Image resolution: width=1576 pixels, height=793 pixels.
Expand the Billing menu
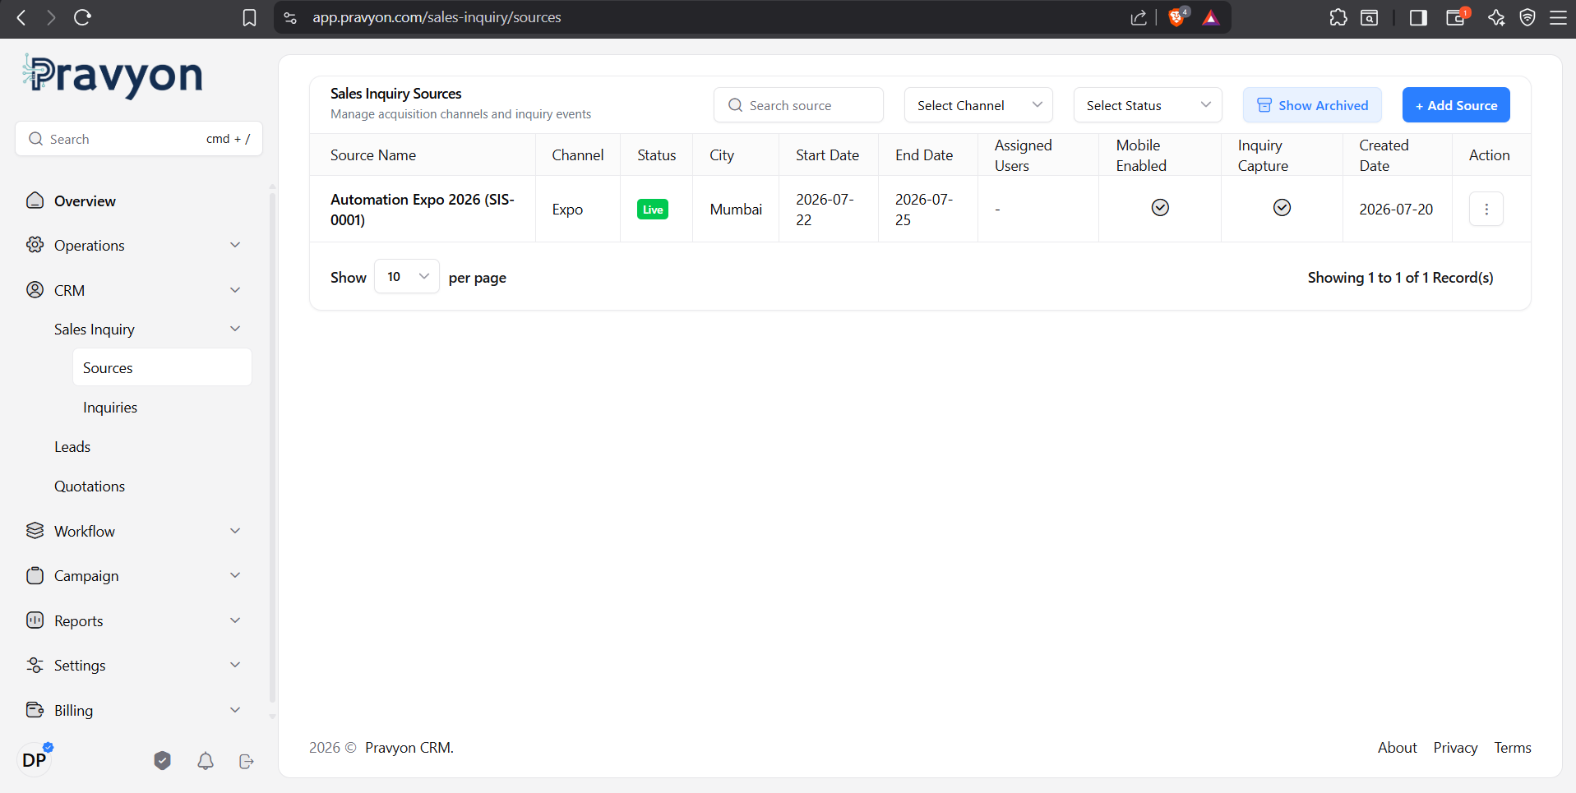point(134,710)
